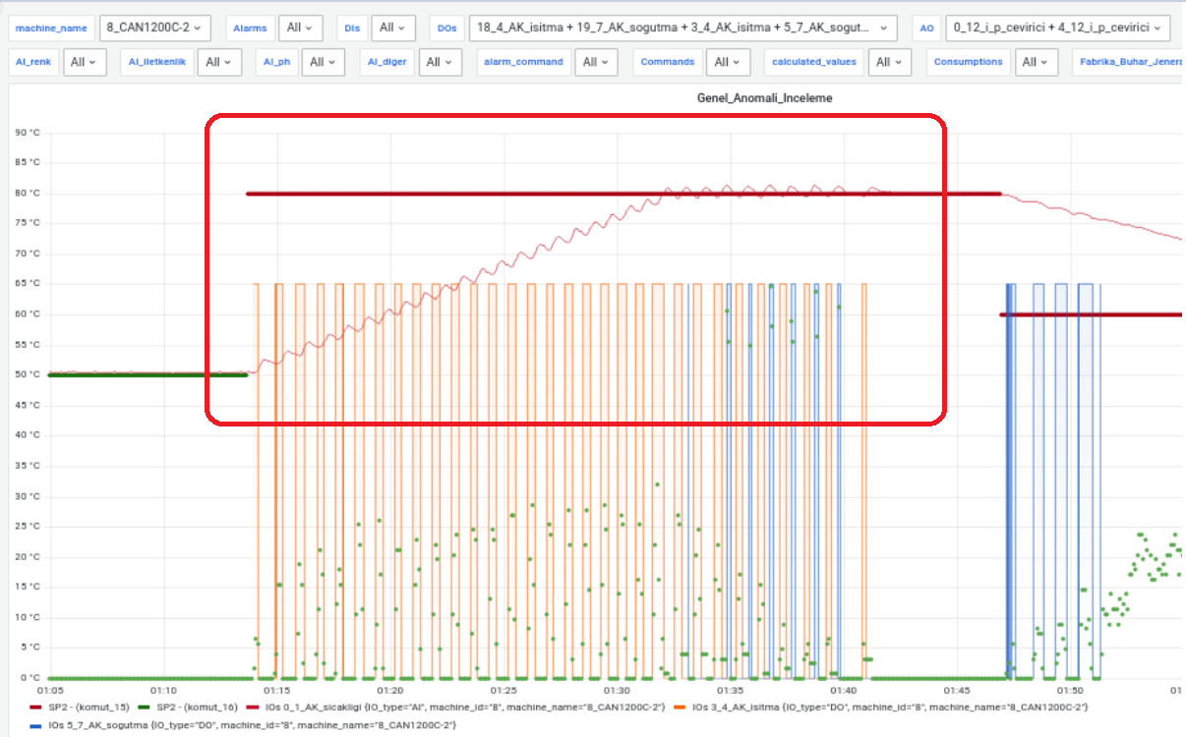Open the AI_iletkenlik All dropdown
This screenshot has width=1186, height=737.
(x=219, y=62)
